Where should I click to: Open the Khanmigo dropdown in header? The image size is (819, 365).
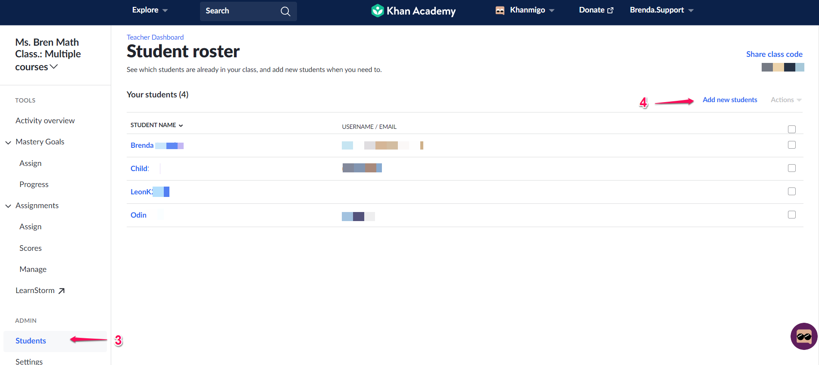click(532, 10)
